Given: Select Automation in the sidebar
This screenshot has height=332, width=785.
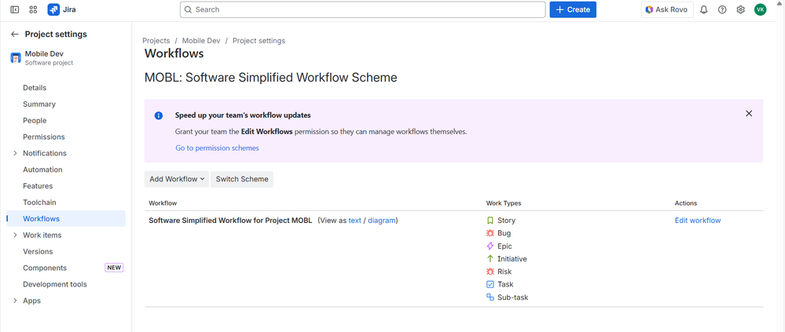Looking at the screenshot, I should click(42, 170).
